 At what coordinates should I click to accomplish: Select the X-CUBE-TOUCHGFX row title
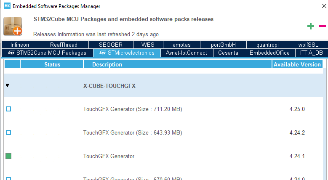tap(109, 86)
